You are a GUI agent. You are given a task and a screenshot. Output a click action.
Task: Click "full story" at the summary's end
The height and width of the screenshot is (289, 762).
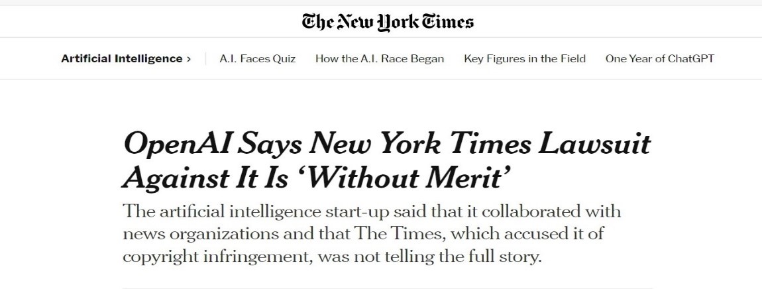507,256
